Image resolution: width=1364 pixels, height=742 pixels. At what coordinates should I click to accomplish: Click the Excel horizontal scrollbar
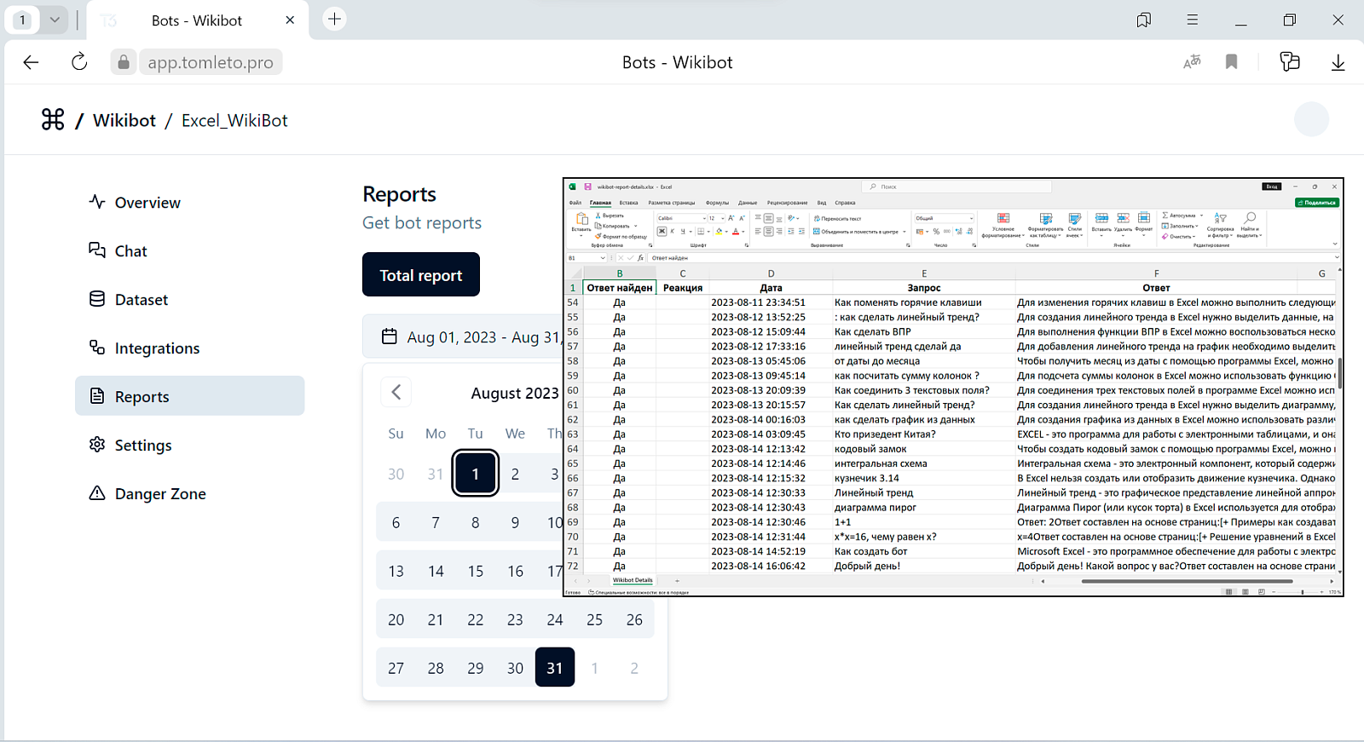tap(1187, 581)
